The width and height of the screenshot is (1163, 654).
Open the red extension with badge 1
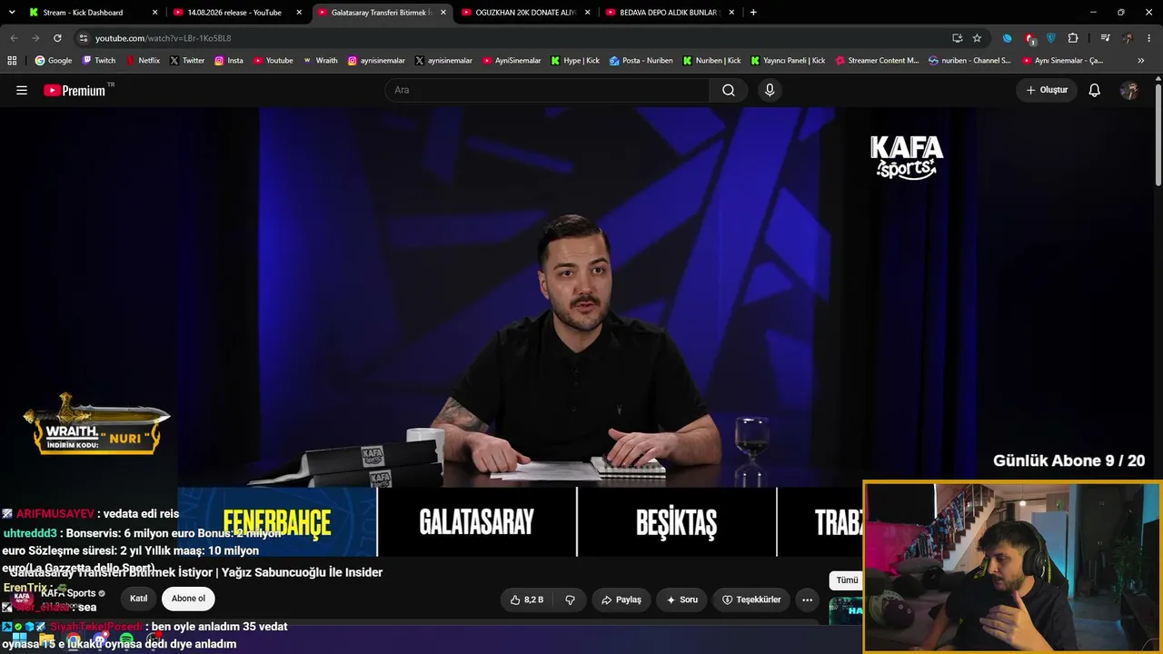pyautogui.click(x=1029, y=38)
